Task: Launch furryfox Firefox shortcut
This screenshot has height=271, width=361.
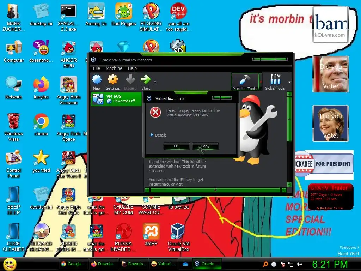Action: pyautogui.click(x=41, y=88)
